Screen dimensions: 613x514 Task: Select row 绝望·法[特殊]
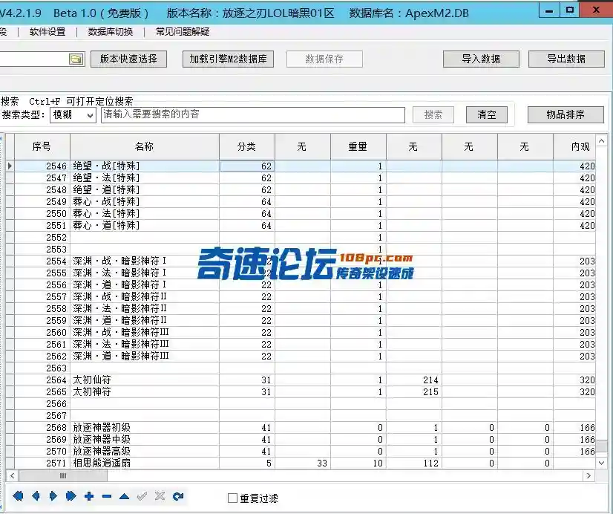(301, 178)
